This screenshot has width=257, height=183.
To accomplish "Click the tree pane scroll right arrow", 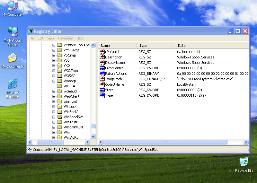I will tap(87, 142).
